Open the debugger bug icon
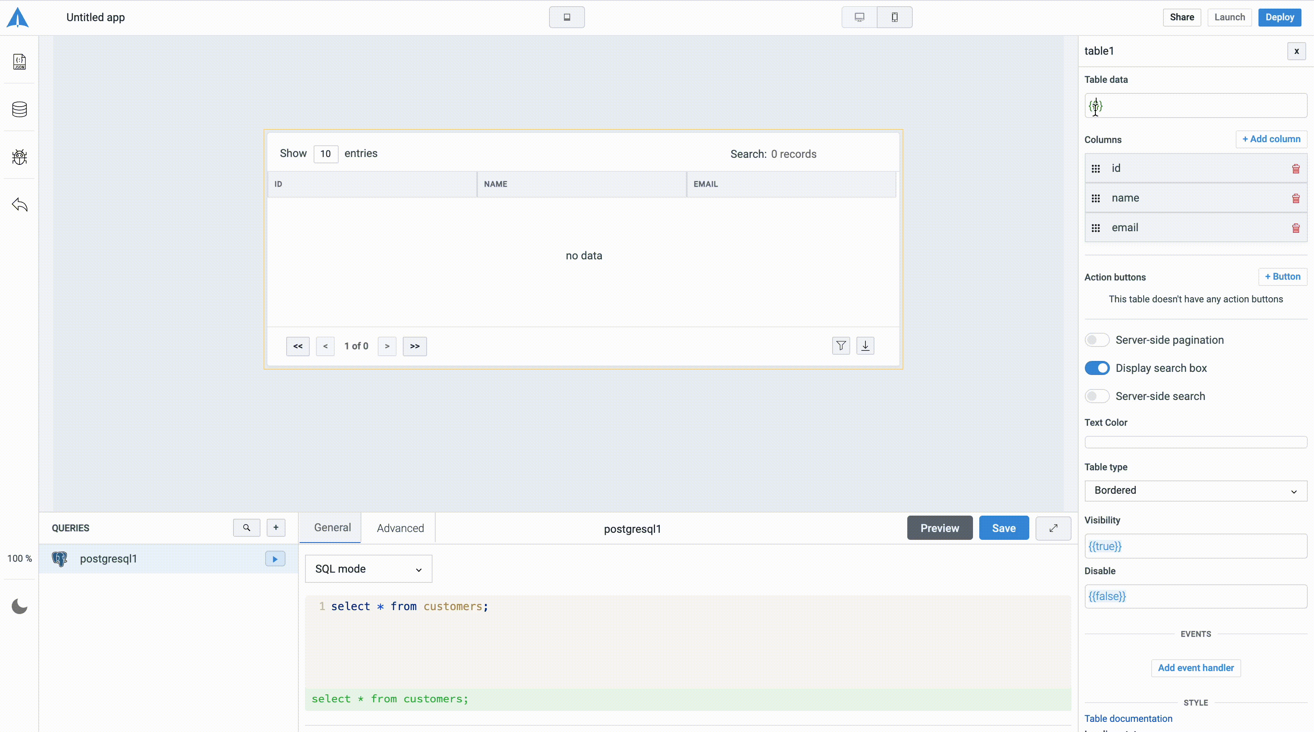The image size is (1314, 732). (x=20, y=157)
